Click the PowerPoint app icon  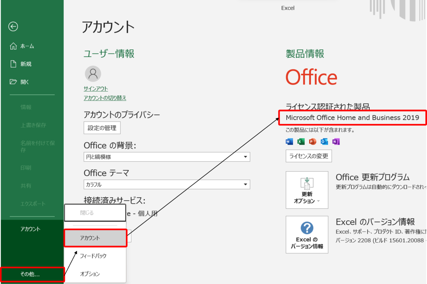pyautogui.click(x=313, y=141)
